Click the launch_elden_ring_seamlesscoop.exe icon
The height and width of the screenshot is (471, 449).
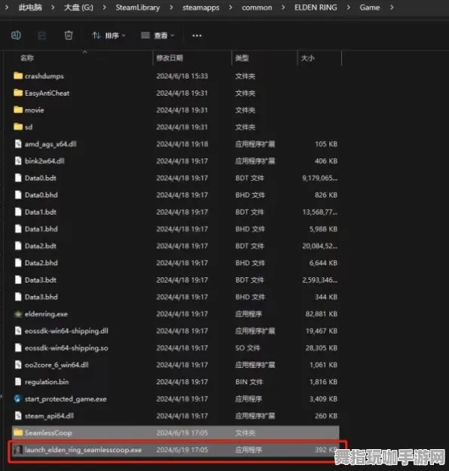(18, 450)
